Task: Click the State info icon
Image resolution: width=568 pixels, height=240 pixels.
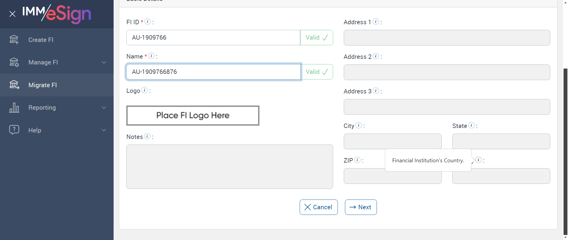Action: 472,125
